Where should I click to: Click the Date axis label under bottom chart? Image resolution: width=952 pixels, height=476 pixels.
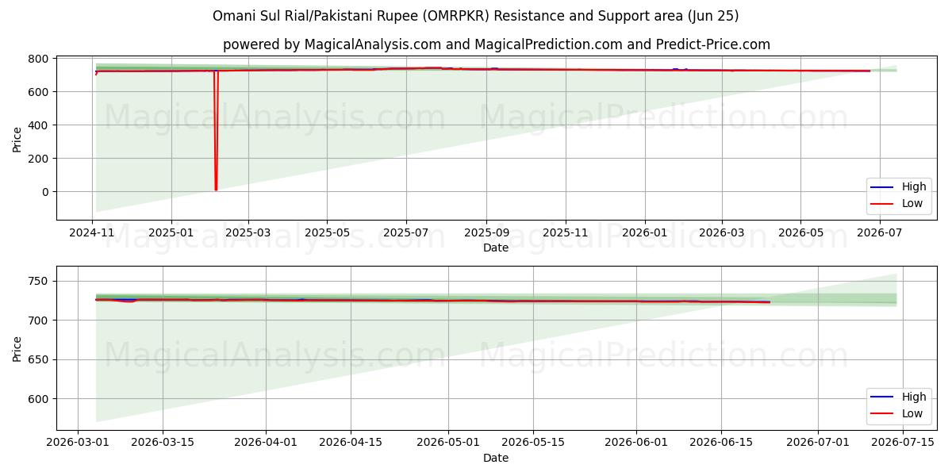pos(496,458)
